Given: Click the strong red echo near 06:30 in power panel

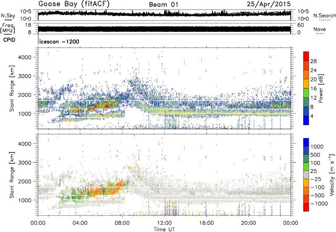Looking at the screenshot, I should 107,106.
